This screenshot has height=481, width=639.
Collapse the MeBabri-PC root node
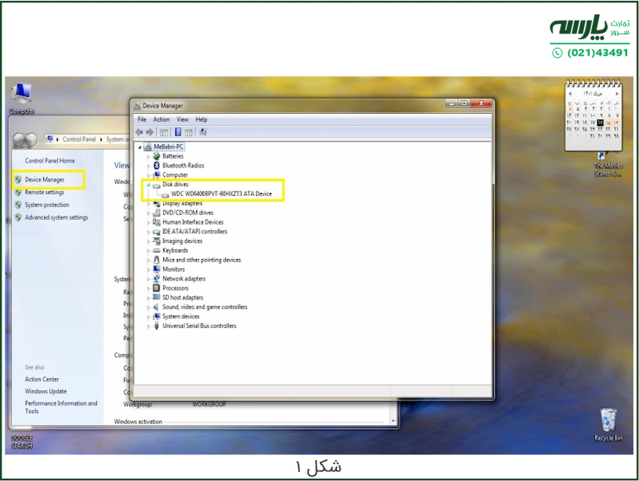tap(140, 148)
